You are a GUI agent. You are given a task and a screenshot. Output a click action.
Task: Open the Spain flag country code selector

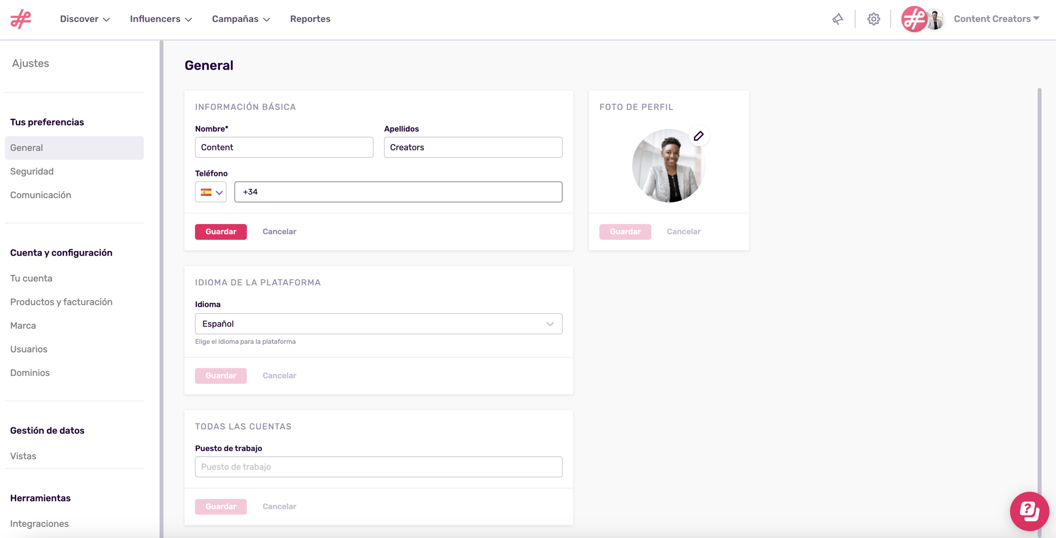(x=211, y=192)
